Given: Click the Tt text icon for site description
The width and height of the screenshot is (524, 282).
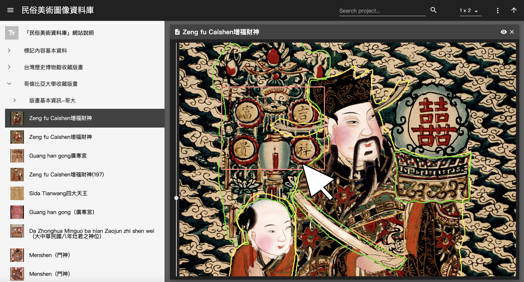Looking at the screenshot, I should point(12,33).
